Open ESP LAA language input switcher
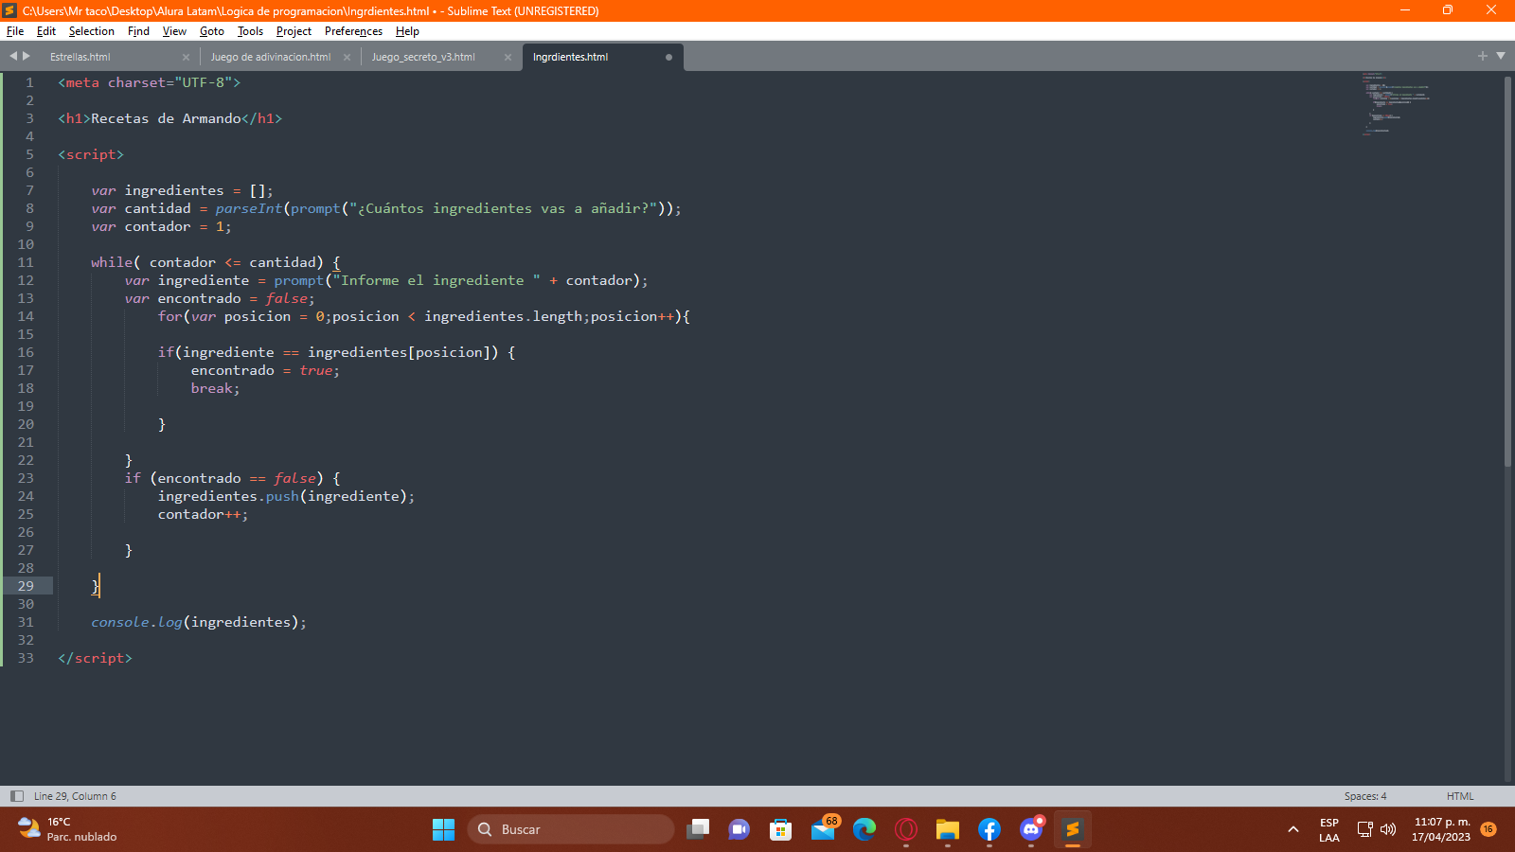 pyautogui.click(x=1329, y=829)
